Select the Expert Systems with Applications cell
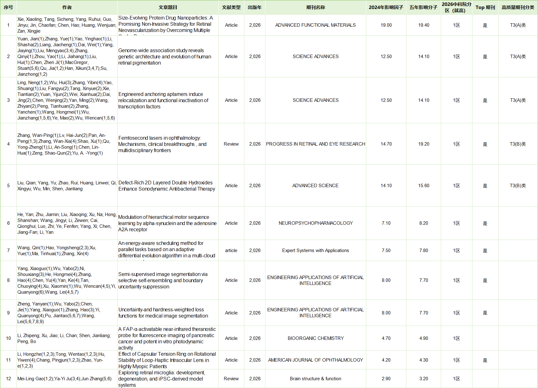This screenshot has width=538, height=388. click(315, 250)
